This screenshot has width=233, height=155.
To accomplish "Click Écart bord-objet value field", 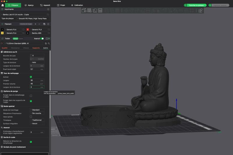I will (x=37, y=69).
